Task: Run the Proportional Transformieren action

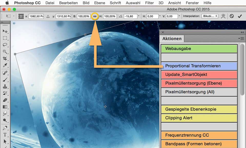Action: click(199, 66)
